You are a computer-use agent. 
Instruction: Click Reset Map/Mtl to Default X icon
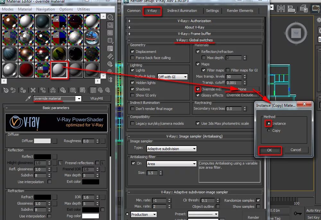[x=33, y=90]
